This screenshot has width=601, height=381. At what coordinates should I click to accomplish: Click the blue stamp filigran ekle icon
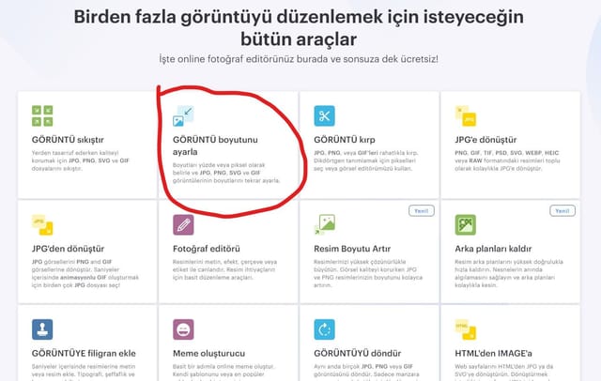point(42,329)
